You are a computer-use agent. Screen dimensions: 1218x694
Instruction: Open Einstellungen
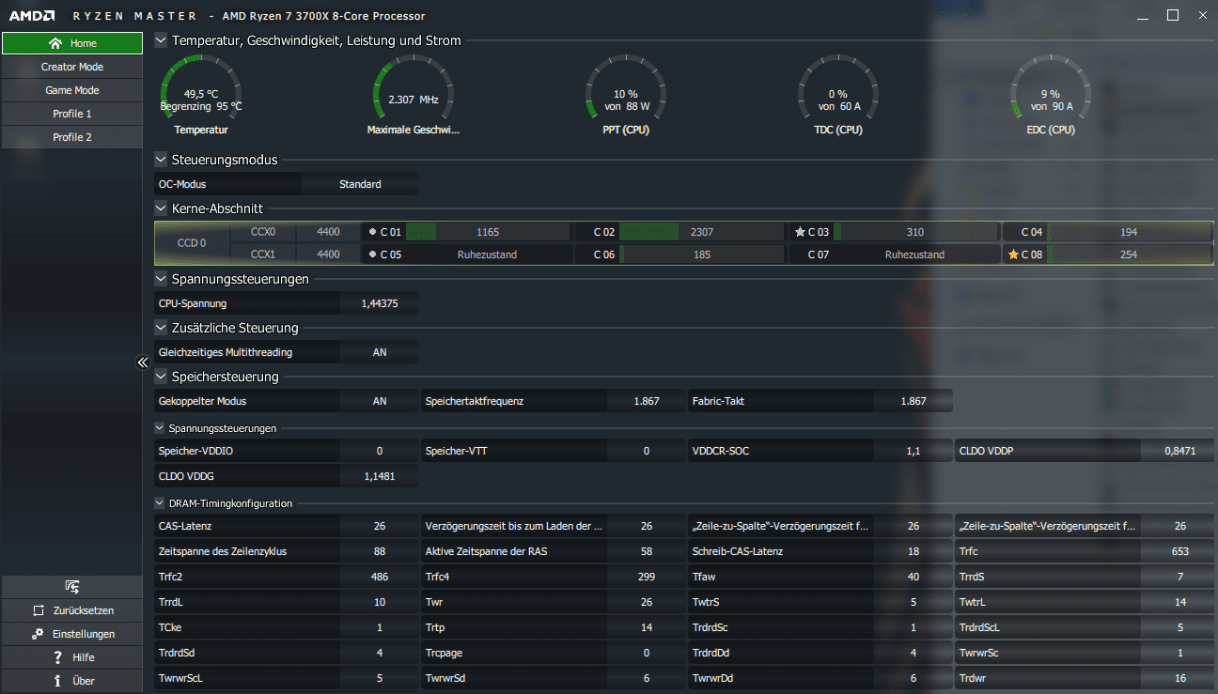(x=72, y=634)
